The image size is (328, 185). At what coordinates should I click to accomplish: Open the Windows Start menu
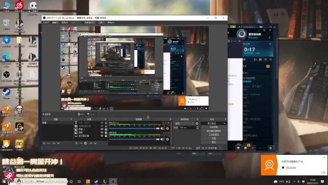4,181
